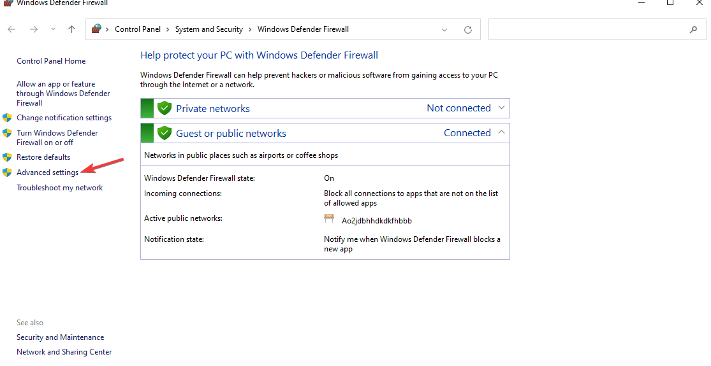The width and height of the screenshot is (711, 366).
Task: Click the Help protect your PC heading
Action: 259,55
